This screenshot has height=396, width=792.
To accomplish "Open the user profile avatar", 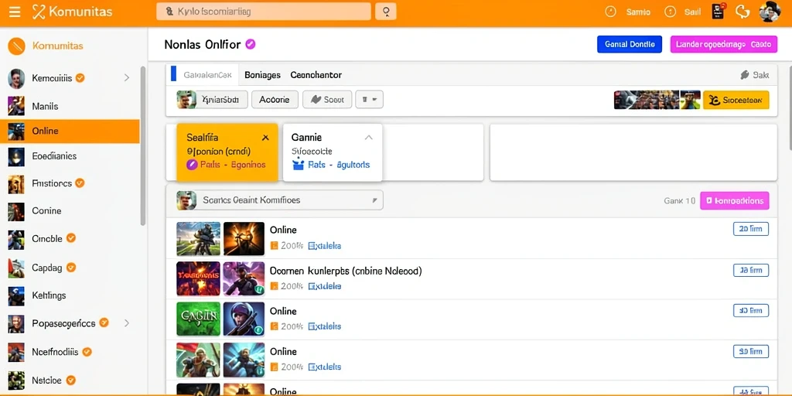I will click(x=770, y=12).
